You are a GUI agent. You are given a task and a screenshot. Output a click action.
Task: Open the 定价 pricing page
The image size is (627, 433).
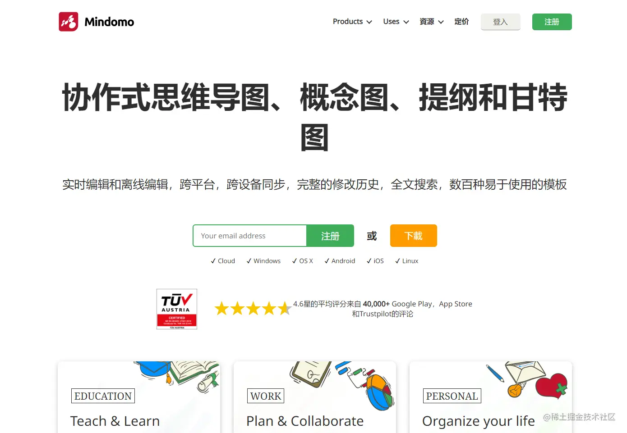point(461,22)
